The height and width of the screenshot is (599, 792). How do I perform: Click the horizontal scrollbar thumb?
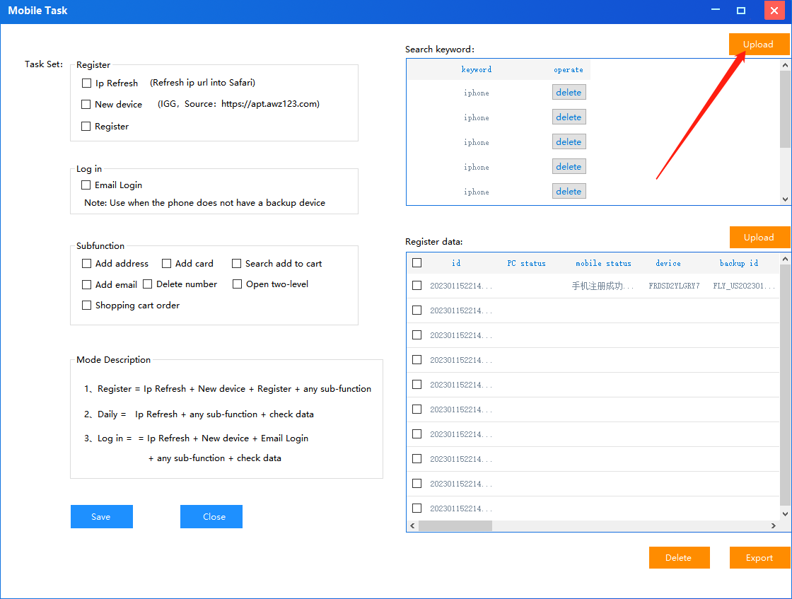tap(455, 525)
